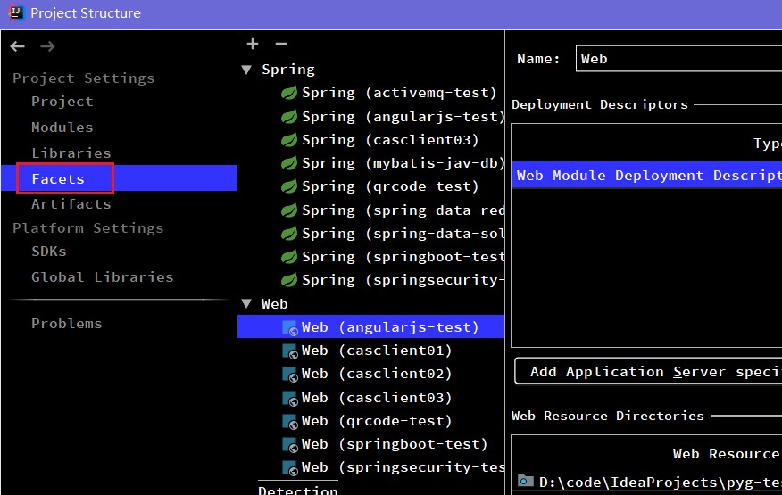
Task: Remove selected facet with minus icon
Action: point(281,44)
